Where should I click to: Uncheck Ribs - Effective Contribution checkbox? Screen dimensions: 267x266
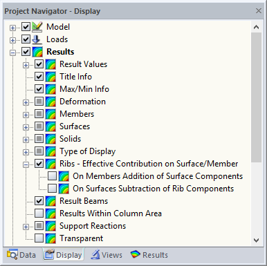(x=39, y=164)
